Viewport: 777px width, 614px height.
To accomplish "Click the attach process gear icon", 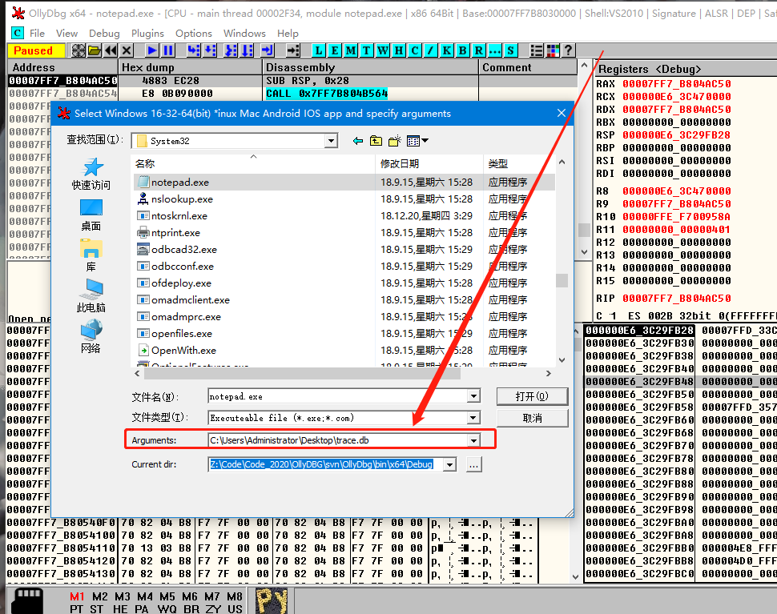I will coord(79,50).
